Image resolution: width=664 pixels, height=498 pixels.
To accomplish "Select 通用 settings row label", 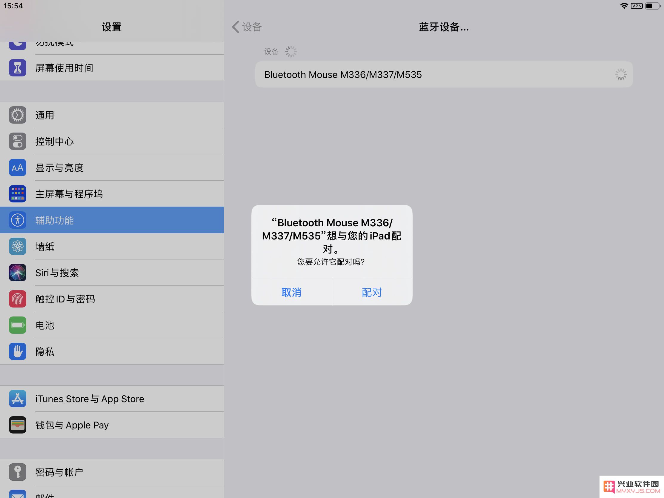I will click(x=45, y=115).
